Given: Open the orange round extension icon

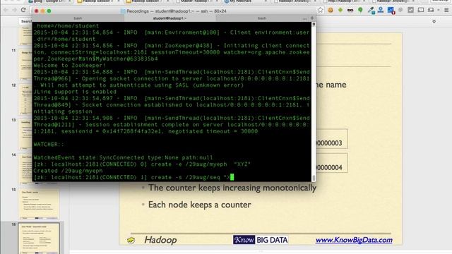Looking at the screenshot, I should 331,10.
